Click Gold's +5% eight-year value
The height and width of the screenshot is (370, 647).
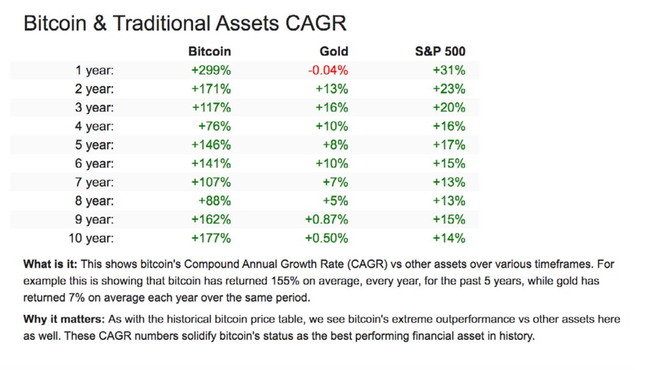[x=335, y=201]
